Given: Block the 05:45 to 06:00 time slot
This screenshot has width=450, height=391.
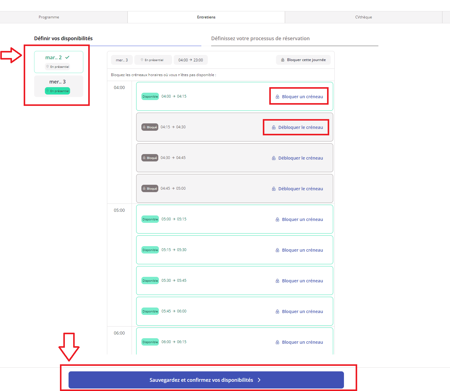Looking at the screenshot, I should (299, 312).
